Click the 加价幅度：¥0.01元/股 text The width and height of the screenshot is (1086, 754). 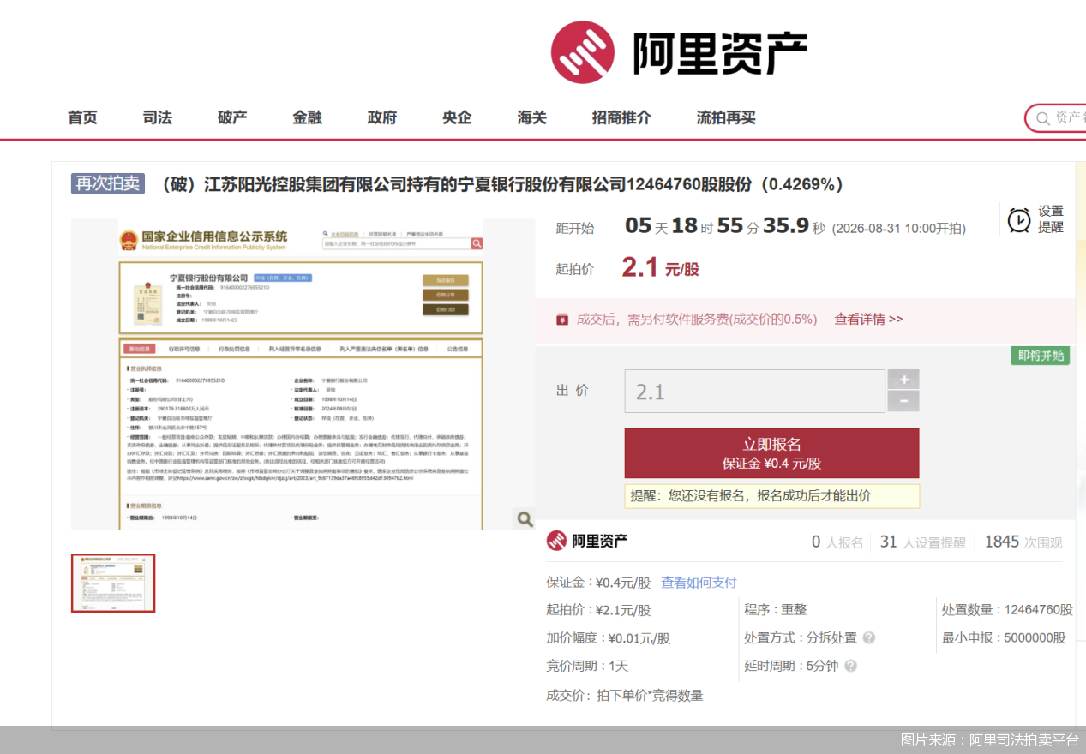609,637
